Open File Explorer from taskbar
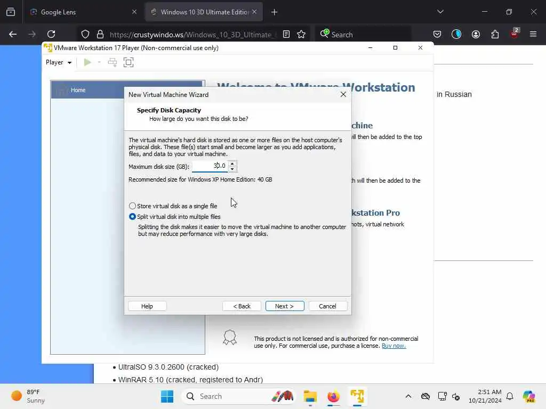546x409 pixels. 310,396
